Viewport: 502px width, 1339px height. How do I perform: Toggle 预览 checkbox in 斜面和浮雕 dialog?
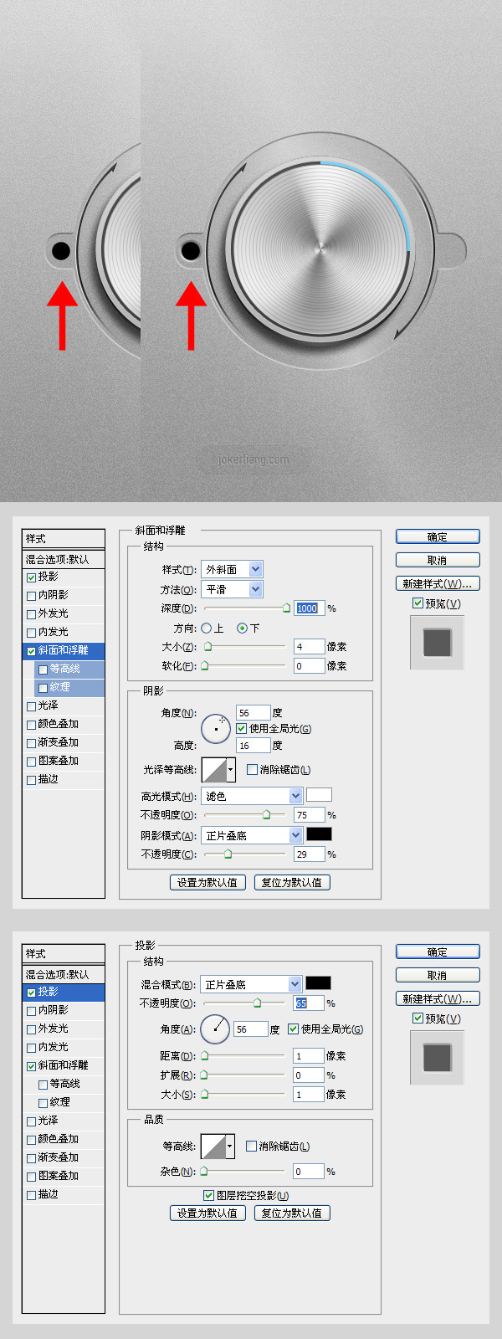pyautogui.click(x=417, y=603)
